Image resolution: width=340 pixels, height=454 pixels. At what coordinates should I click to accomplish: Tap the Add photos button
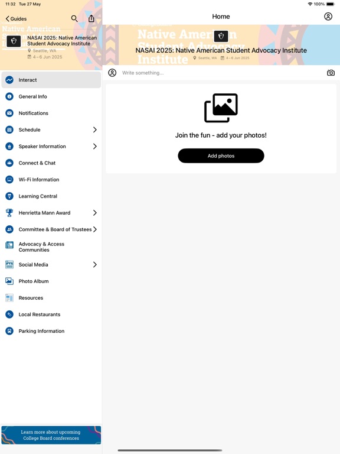(221, 156)
